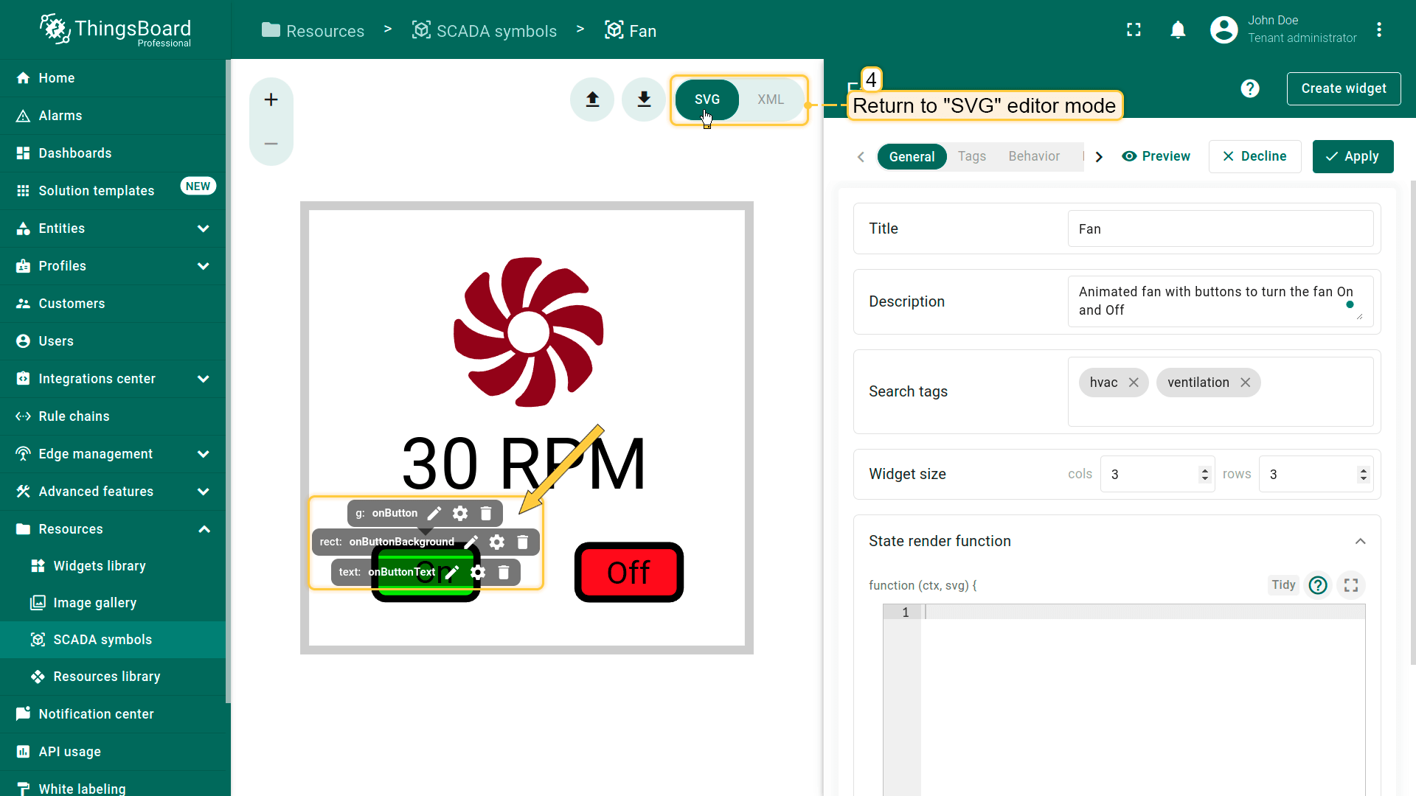Open the Tags tab
1416x796 pixels.
971,156
